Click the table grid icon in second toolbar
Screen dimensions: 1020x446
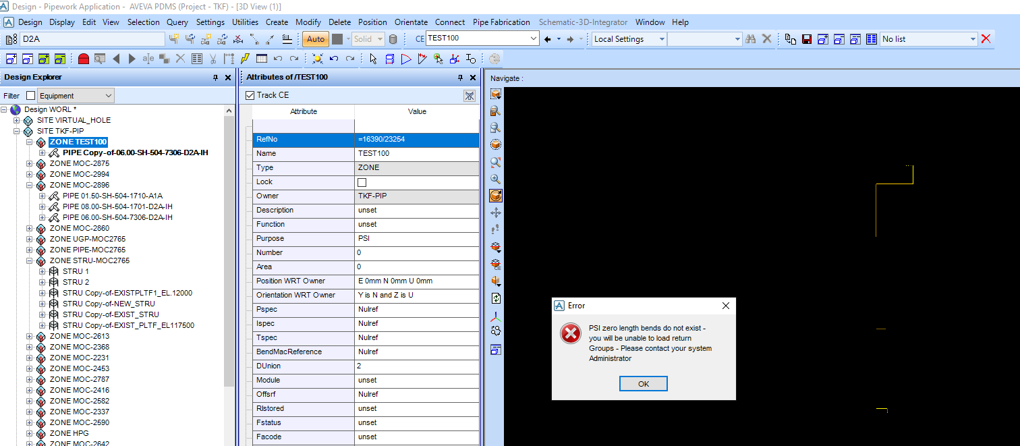(x=262, y=59)
